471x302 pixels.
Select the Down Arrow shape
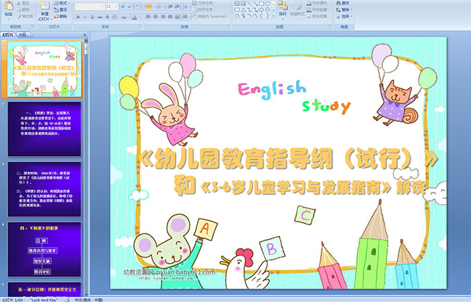pyautogui.click(x=267, y=9)
